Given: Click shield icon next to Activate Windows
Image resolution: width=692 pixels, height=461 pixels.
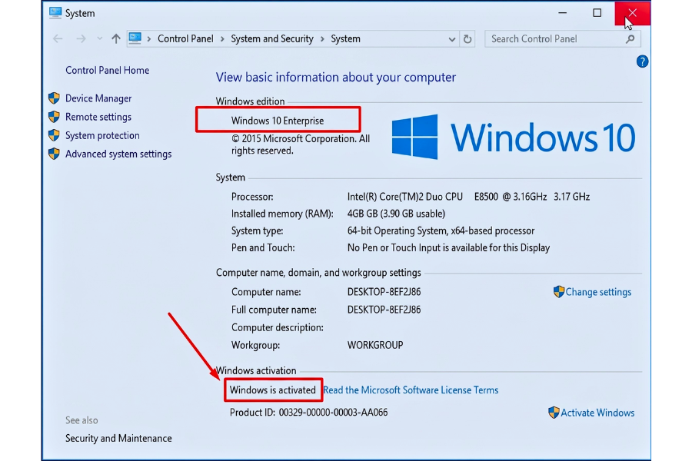Looking at the screenshot, I should [554, 413].
